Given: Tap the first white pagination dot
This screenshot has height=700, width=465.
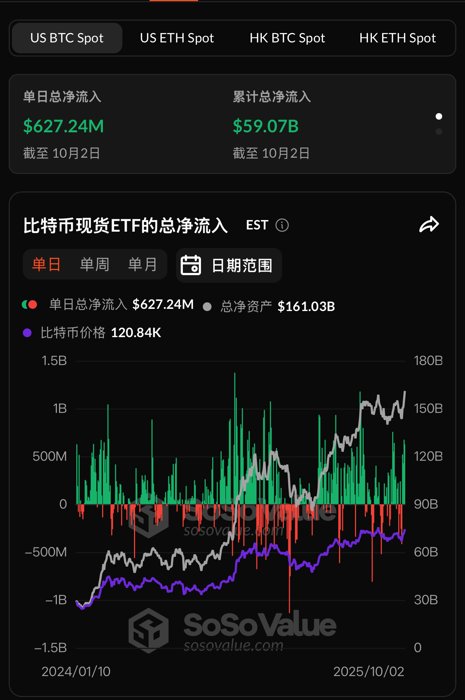Looking at the screenshot, I should 439,116.
